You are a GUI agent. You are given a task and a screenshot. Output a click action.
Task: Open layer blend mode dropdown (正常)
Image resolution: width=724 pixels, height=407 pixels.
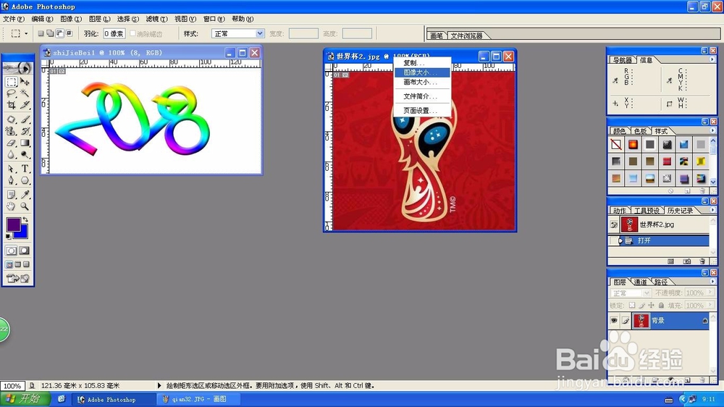631,293
